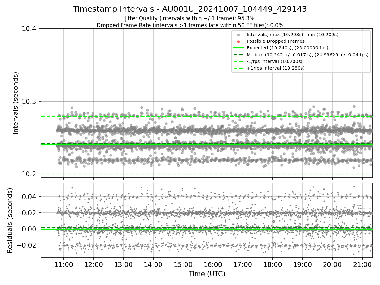The width and height of the screenshot is (380, 285).
Task: Click the 18:00 time tick label
Action: pos(273,264)
